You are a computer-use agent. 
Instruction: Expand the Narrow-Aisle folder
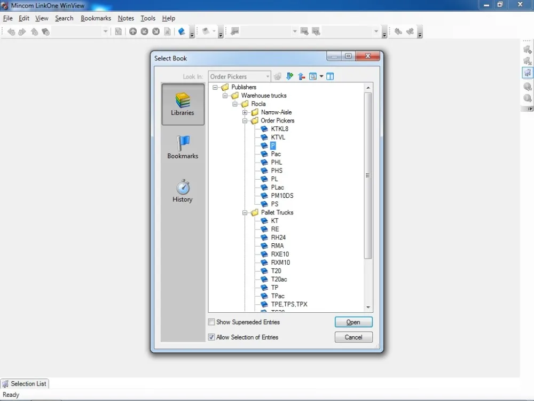[x=245, y=112]
